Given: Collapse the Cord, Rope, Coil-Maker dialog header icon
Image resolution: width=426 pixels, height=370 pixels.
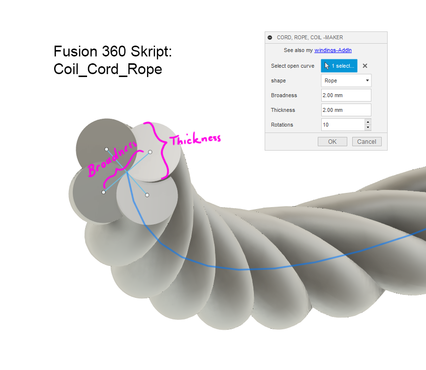Looking at the screenshot, I should click(270, 37).
